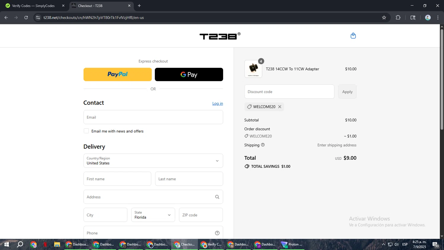
Task: Click the Address input field
Action: click(x=153, y=197)
